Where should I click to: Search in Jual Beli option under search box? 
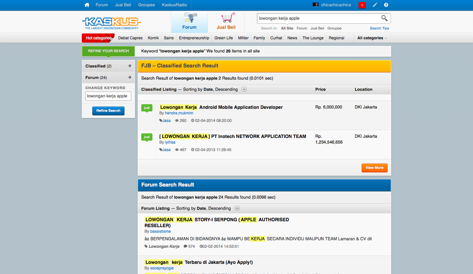coord(317,28)
